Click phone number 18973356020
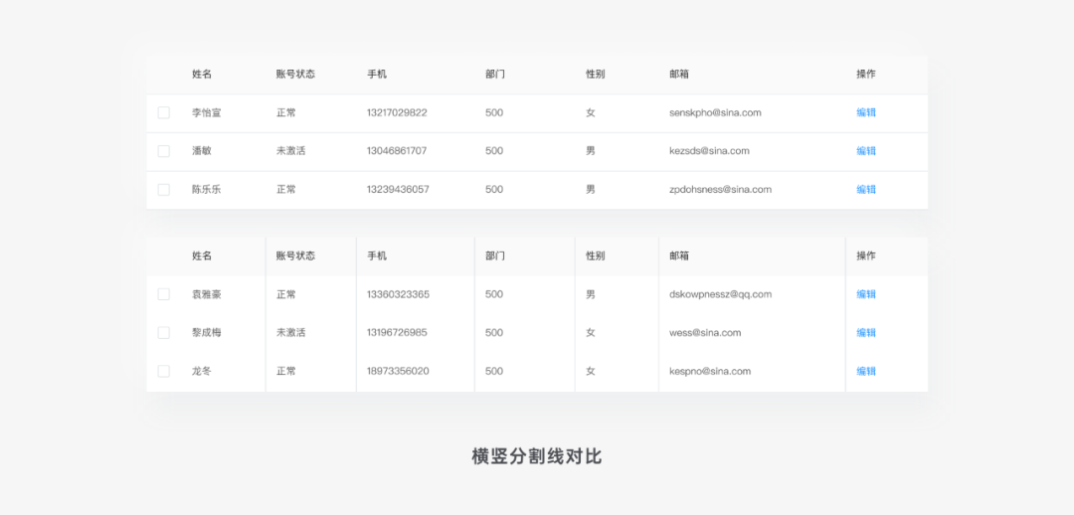 point(398,371)
